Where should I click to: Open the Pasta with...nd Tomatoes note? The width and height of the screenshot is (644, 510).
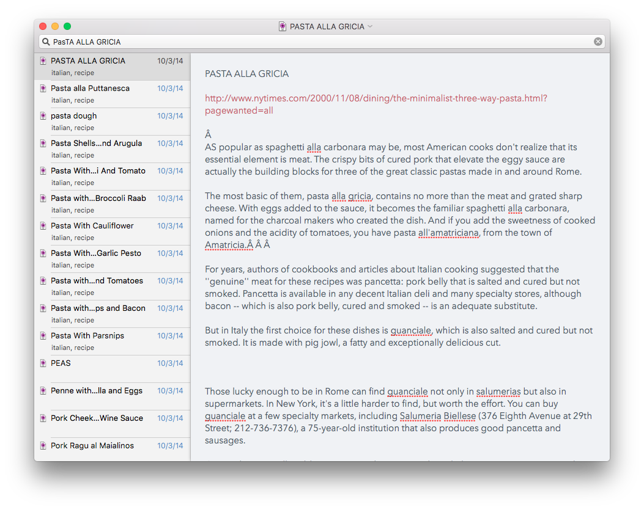(x=113, y=286)
